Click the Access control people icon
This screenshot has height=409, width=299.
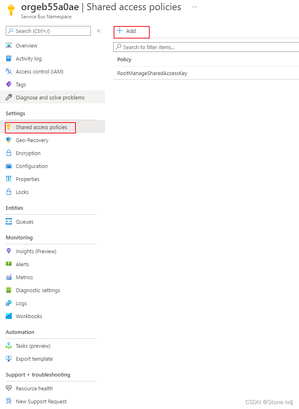pos(9,71)
